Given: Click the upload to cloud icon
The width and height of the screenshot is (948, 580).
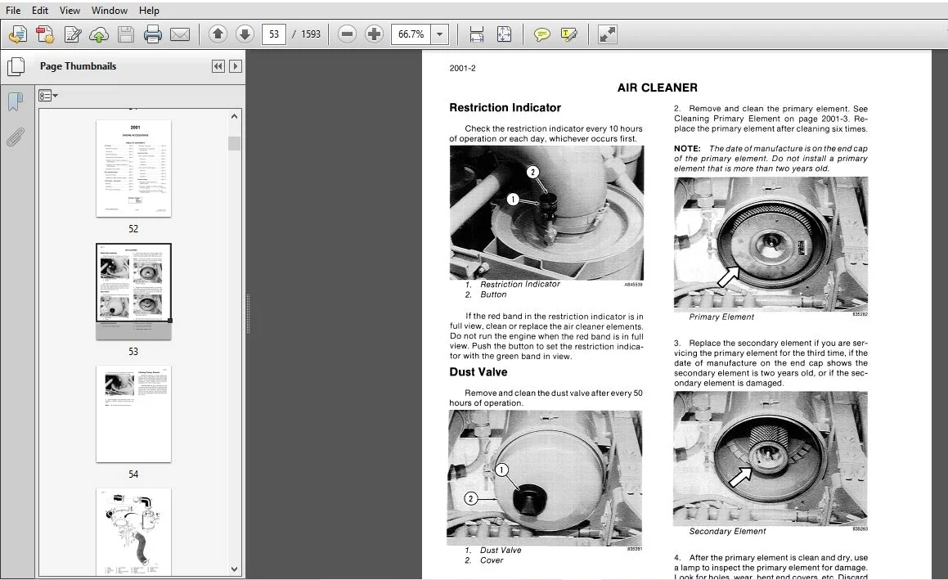Looking at the screenshot, I should click(99, 34).
